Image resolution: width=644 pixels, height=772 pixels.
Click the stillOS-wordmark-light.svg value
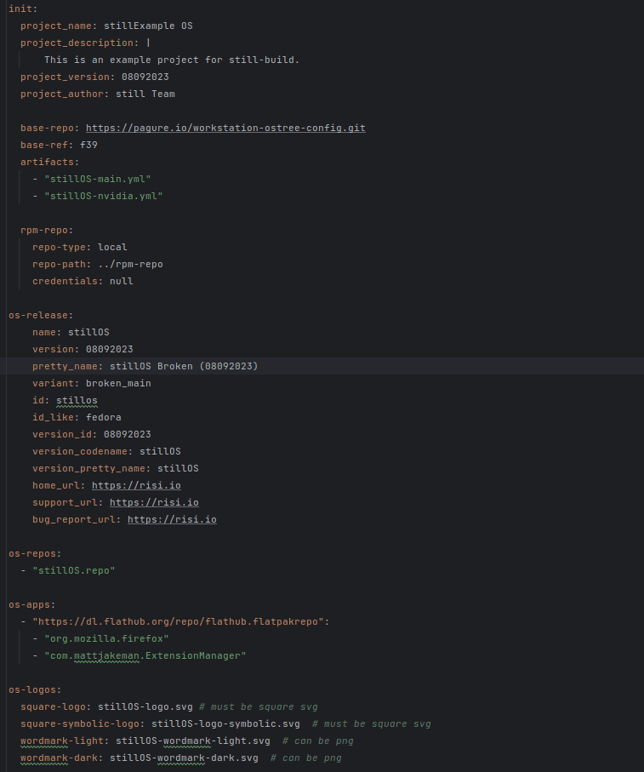point(193,741)
